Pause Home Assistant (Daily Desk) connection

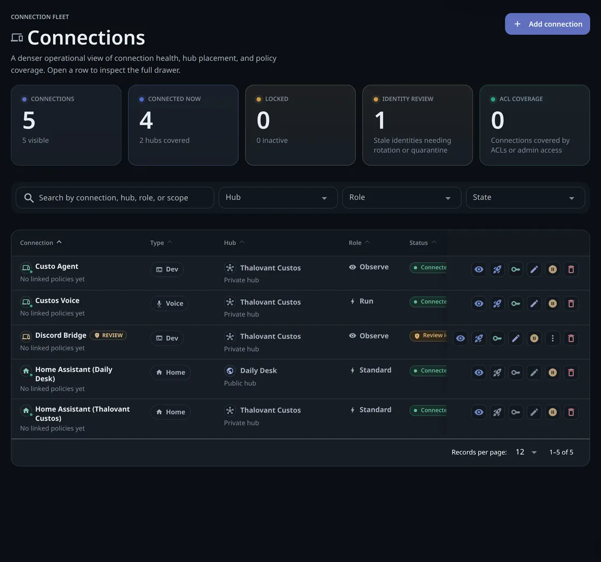tap(552, 372)
